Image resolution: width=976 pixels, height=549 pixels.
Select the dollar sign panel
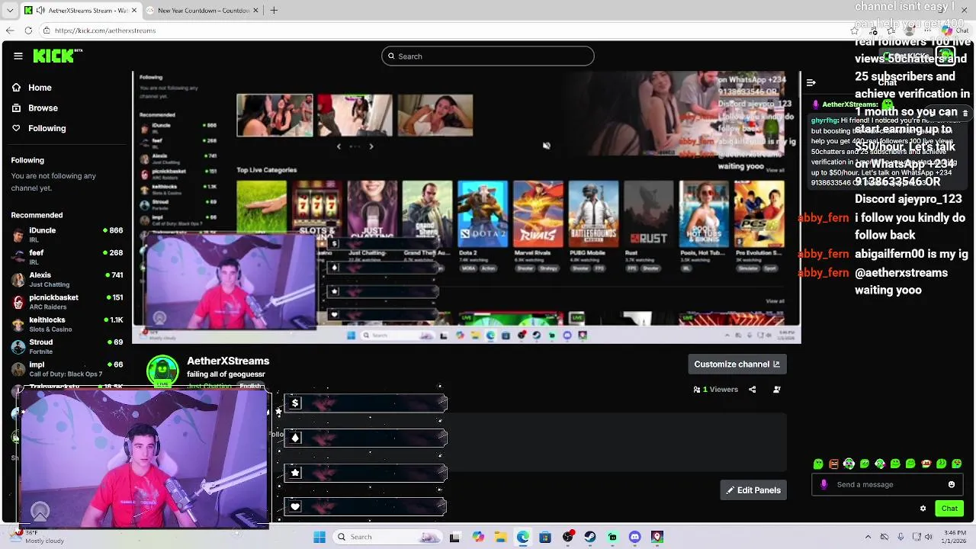tap(365, 403)
